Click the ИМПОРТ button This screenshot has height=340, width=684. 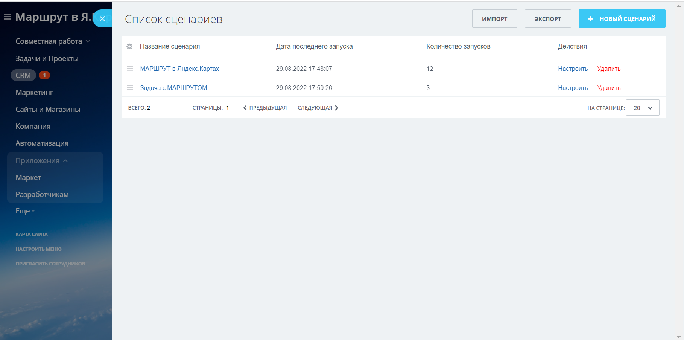pos(494,19)
